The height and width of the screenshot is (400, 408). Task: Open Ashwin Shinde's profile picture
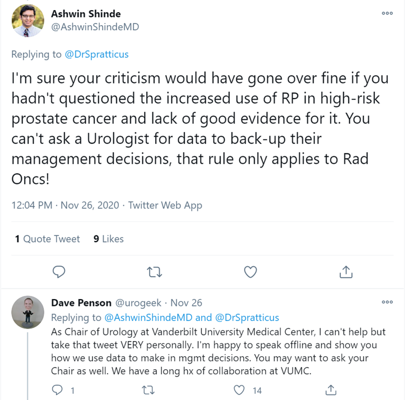[x=27, y=21]
